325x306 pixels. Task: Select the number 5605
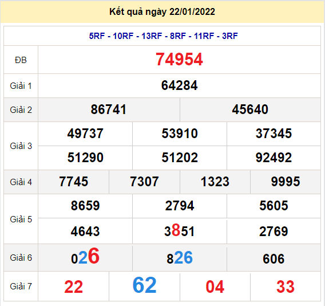[x=274, y=206]
